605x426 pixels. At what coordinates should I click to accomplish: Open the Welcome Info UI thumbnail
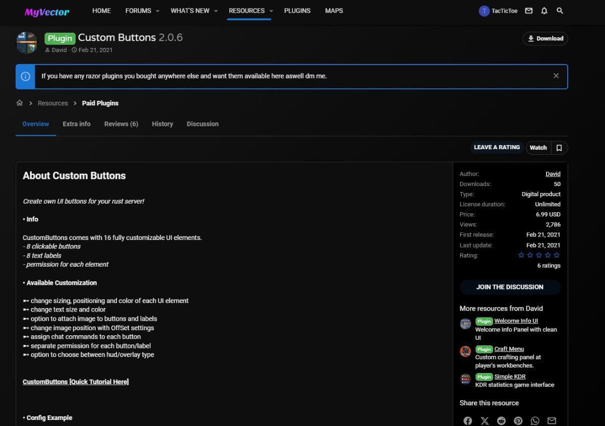(465, 324)
